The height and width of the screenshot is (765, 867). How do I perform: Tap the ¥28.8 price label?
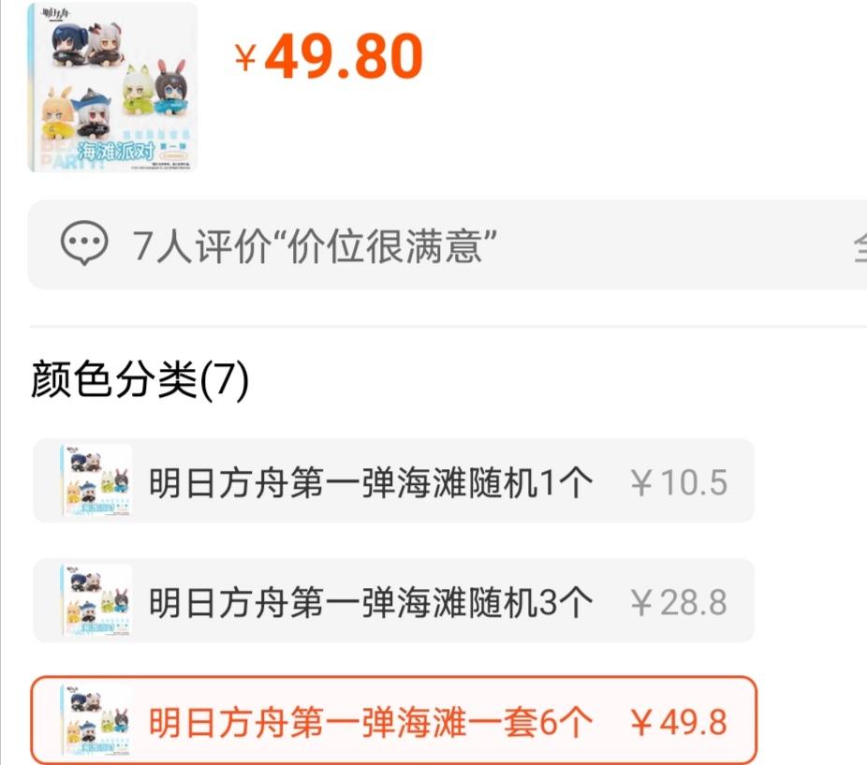tap(679, 602)
